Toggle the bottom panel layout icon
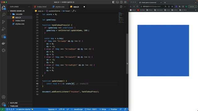 coord(118,2)
